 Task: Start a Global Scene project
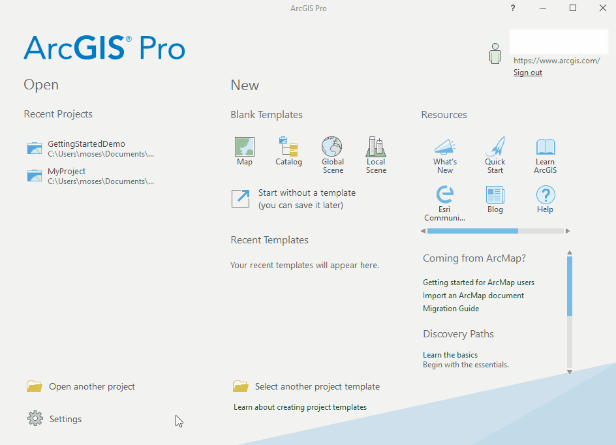tap(332, 155)
